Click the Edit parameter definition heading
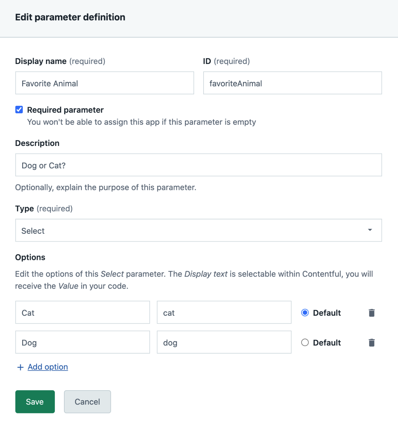 click(70, 17)
